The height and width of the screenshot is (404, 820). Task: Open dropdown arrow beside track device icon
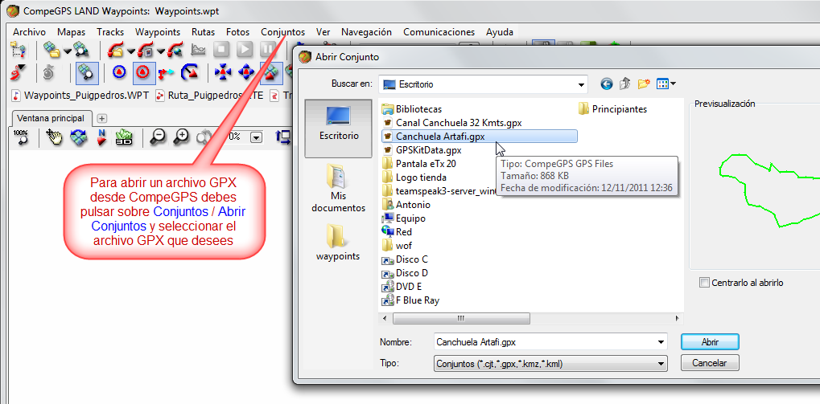coord(161,51)
